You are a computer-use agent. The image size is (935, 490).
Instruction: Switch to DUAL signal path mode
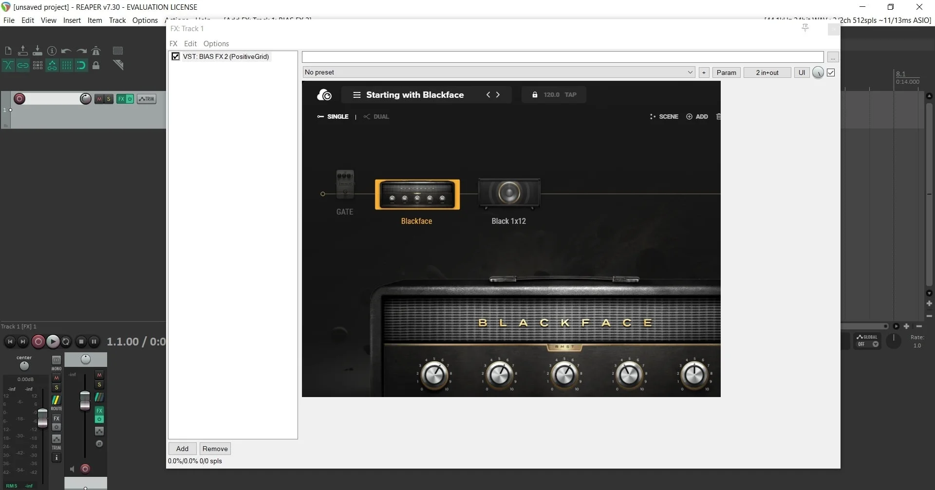click(377, 117)
